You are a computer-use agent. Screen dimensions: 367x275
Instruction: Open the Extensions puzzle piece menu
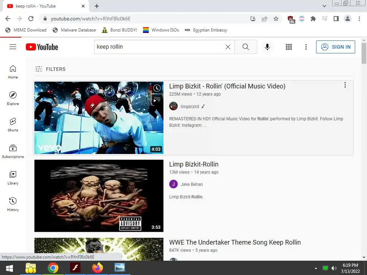coord(313,19)
